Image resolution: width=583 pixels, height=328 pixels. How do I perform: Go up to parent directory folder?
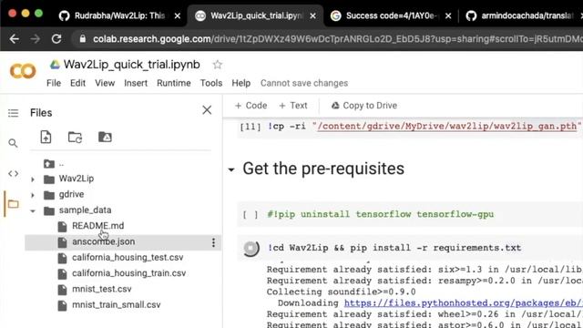click(49, 164)
